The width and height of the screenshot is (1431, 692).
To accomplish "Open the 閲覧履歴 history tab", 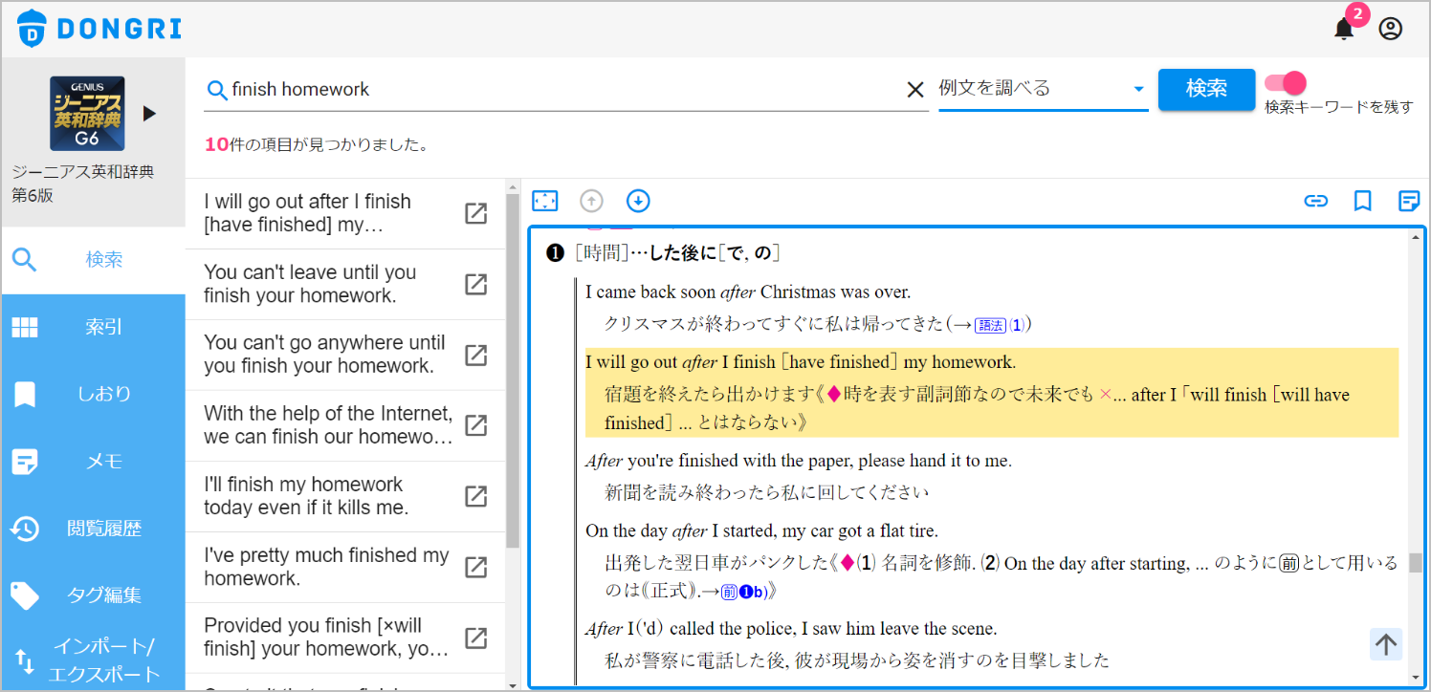I will point(93,528).
